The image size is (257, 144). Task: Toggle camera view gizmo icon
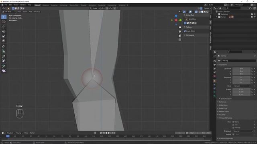(x=180, y=36)
